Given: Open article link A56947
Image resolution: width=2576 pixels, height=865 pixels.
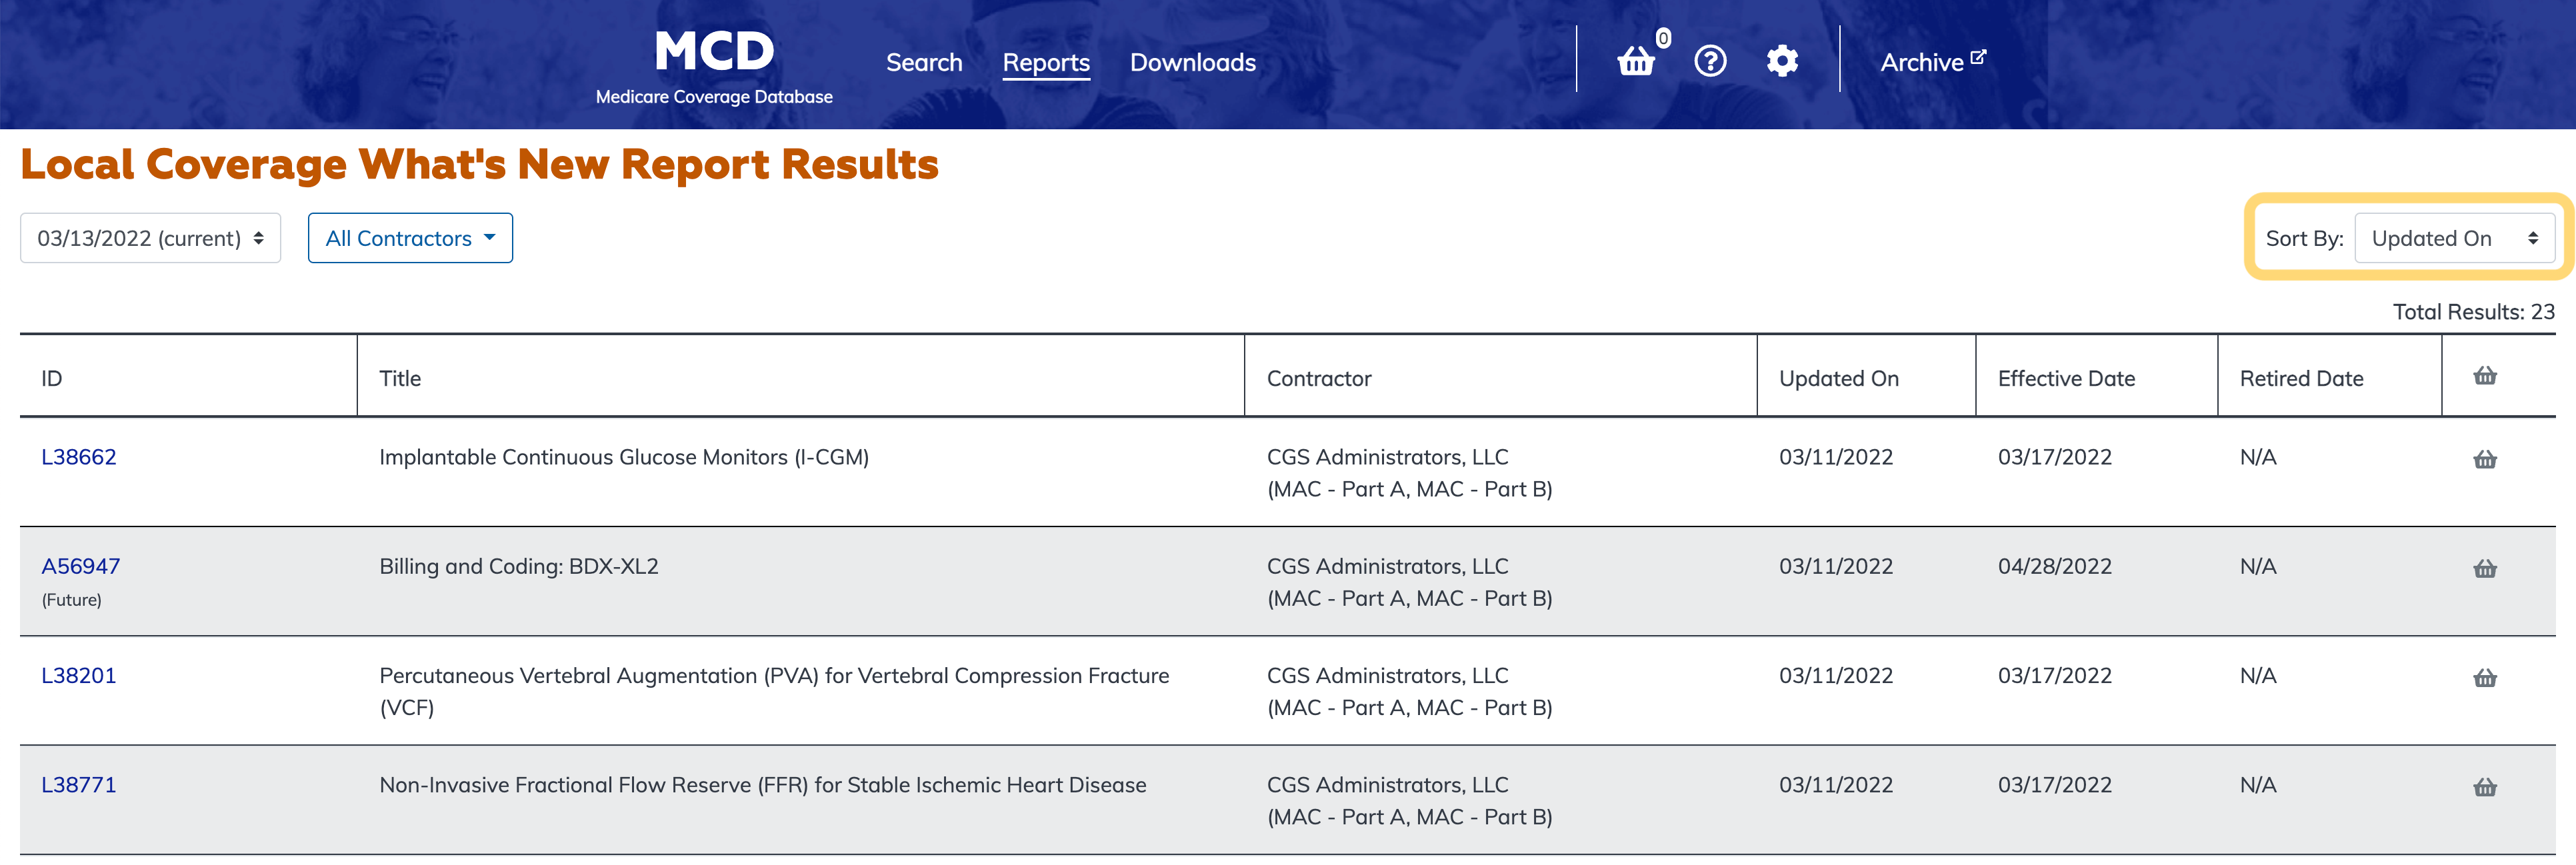Looking at the screenshot, I should point(80,566).
